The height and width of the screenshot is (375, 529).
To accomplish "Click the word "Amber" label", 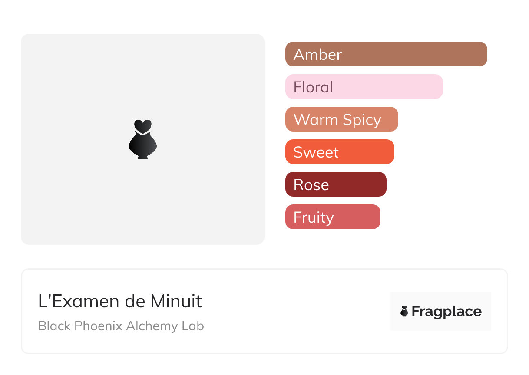I will (x=317, y=55).
